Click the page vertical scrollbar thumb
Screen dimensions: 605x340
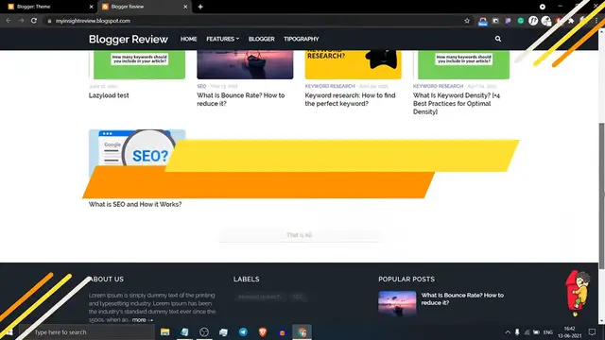pyautogui.click(x=601, y=195)
